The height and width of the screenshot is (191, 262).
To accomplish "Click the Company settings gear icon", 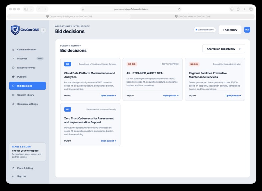I will [x=13, y=104].
